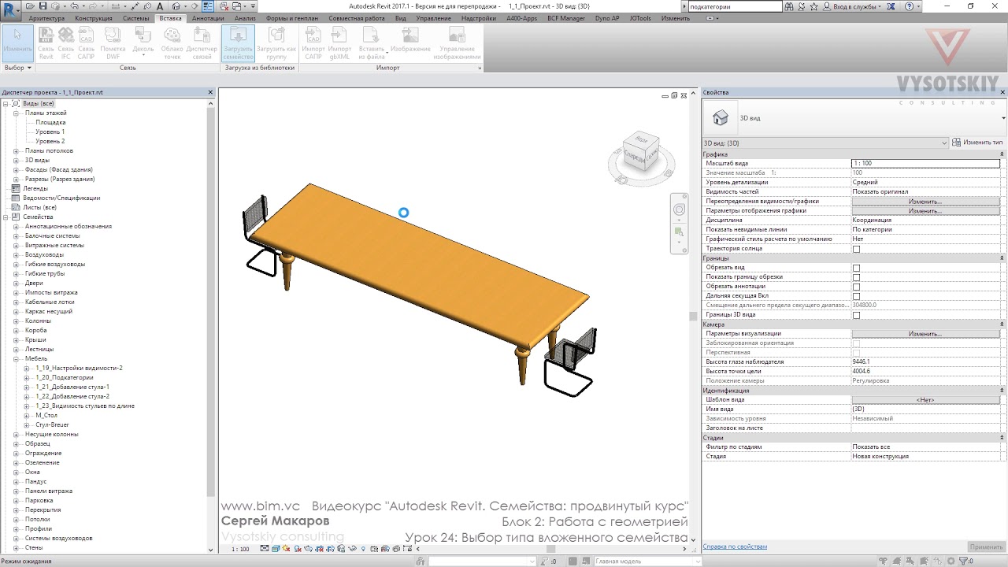1008x567 pixels.
Task: Select Уровень 1 in the project browser
Action: tap(50, 132)
